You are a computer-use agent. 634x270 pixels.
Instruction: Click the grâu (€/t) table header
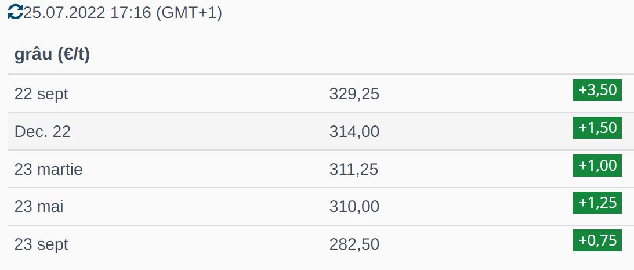52,55
